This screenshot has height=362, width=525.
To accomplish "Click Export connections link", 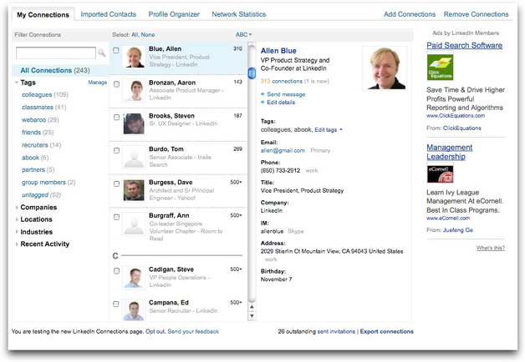I will (x=387, y=332).
